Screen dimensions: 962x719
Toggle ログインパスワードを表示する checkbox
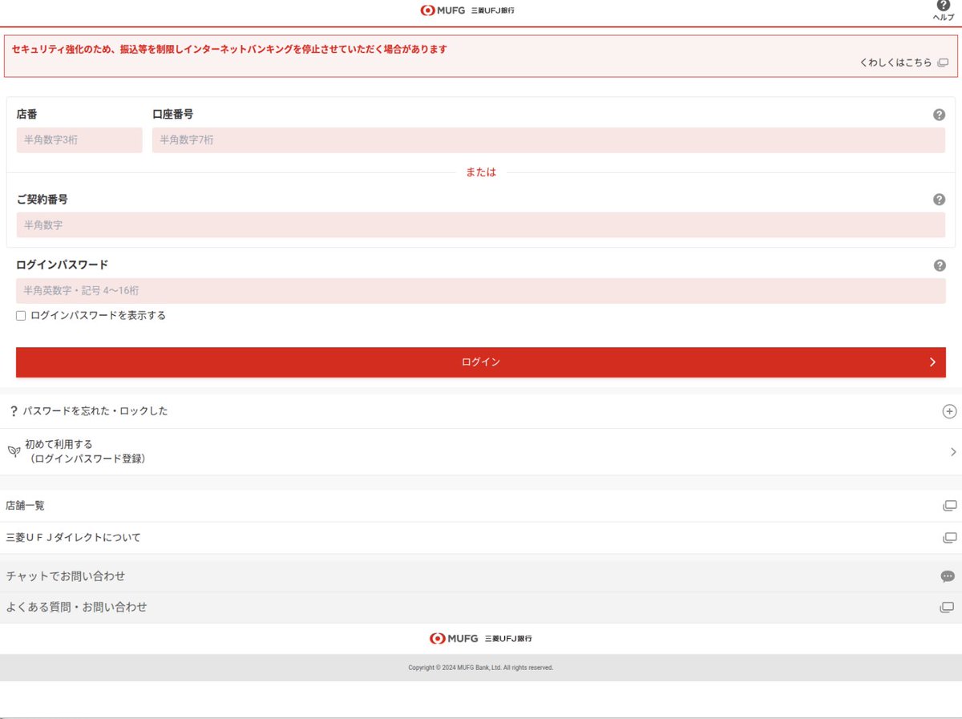(x=21, y=316)
